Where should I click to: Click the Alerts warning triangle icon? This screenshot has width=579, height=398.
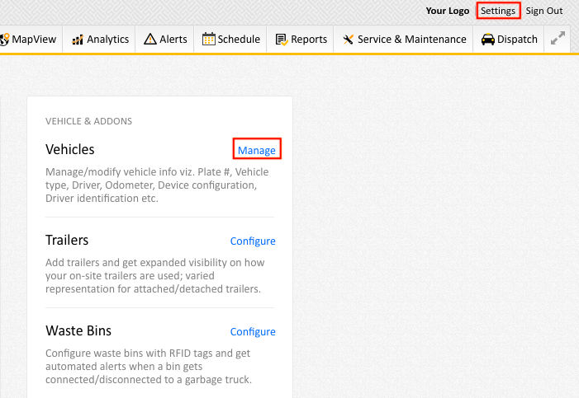coord(150,39)
